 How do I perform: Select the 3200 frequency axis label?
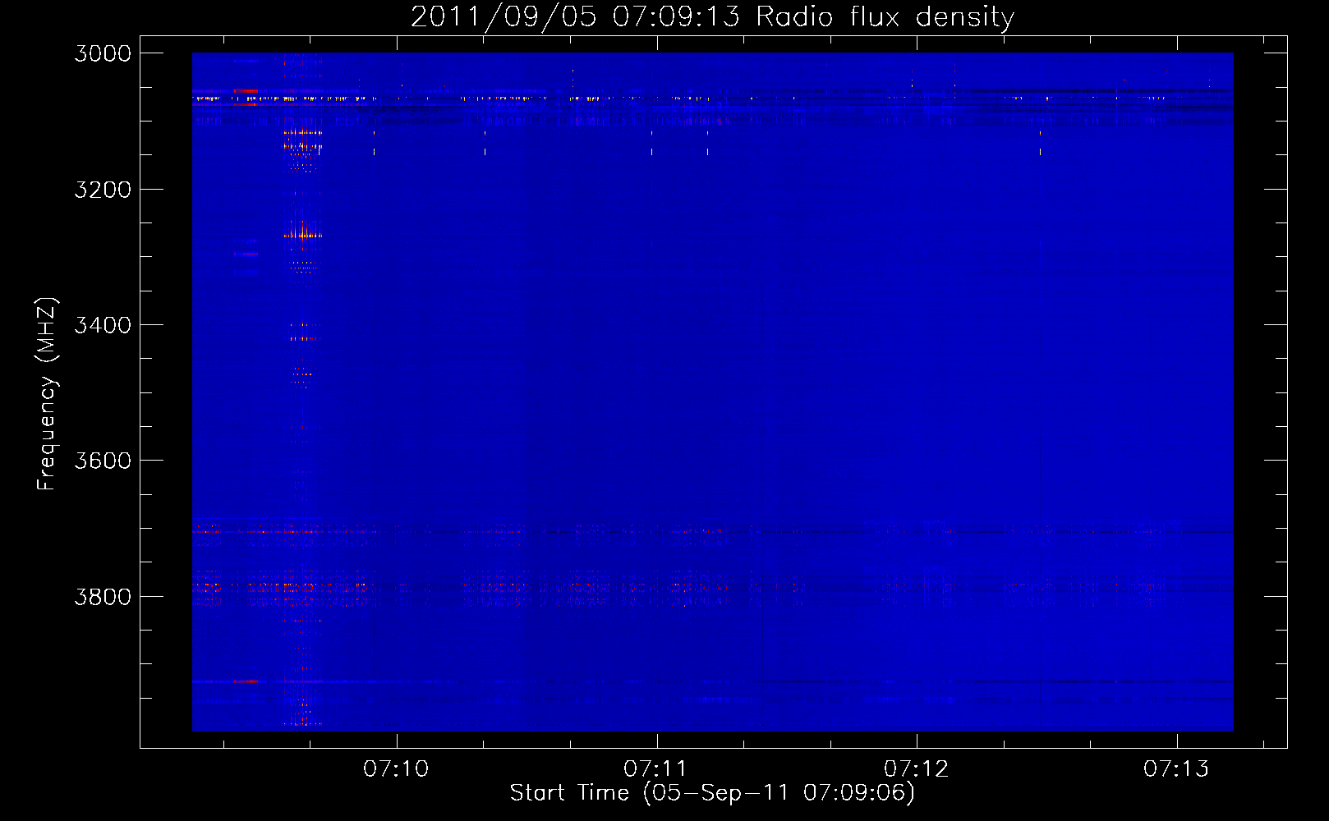coord(103,190)
